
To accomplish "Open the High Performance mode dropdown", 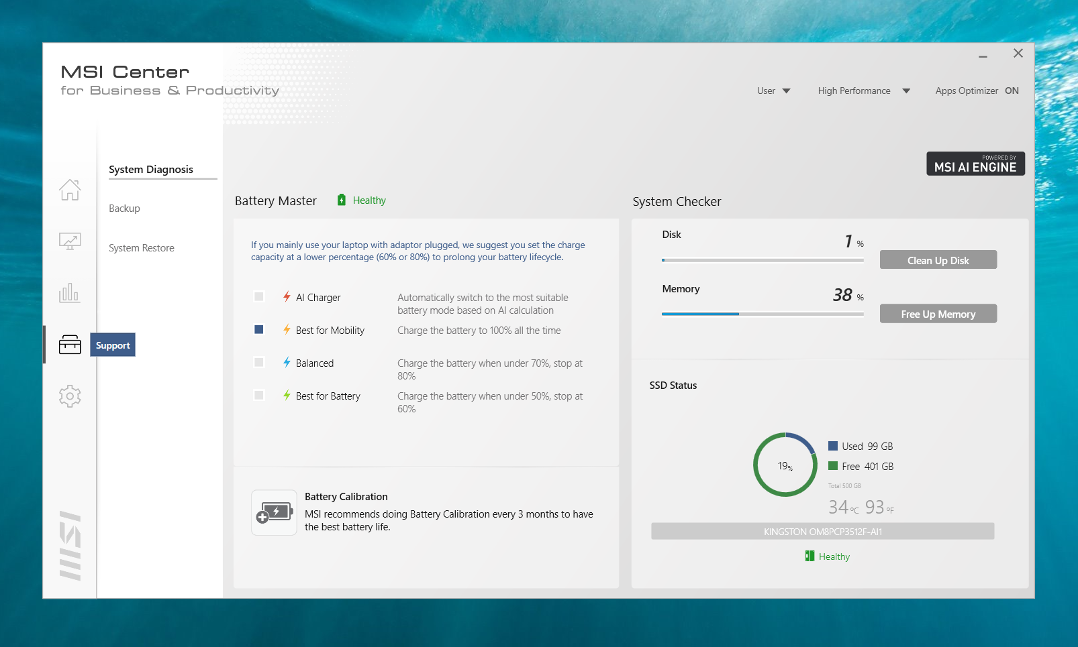I will [x=864, y=91].
